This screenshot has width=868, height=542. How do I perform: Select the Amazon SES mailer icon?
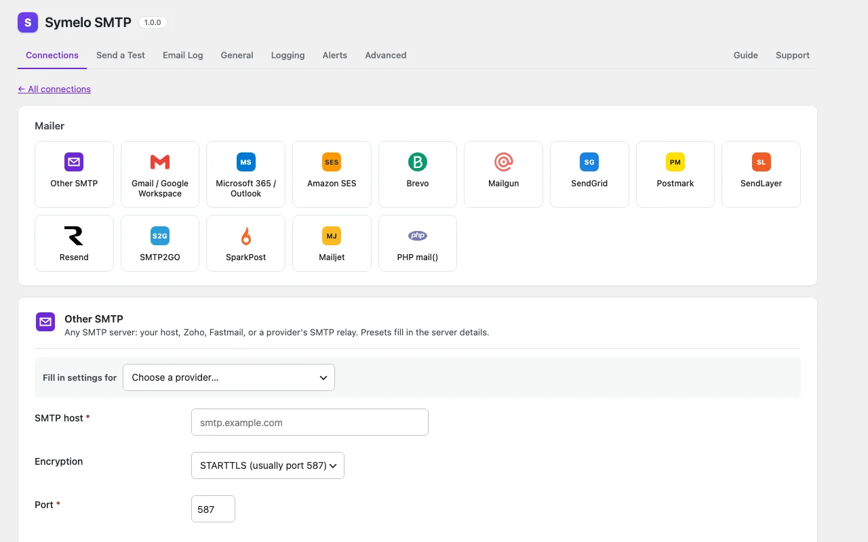pyautogui.click(x=332, y=162)
